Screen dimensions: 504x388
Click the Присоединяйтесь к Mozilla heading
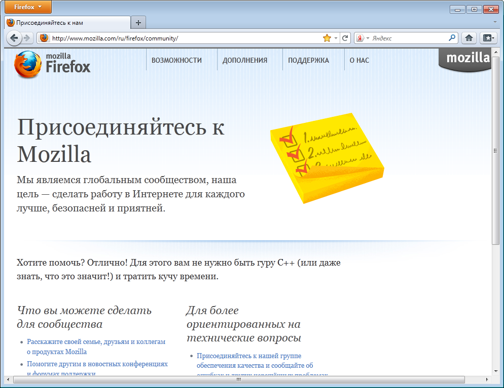pos(121,141)
